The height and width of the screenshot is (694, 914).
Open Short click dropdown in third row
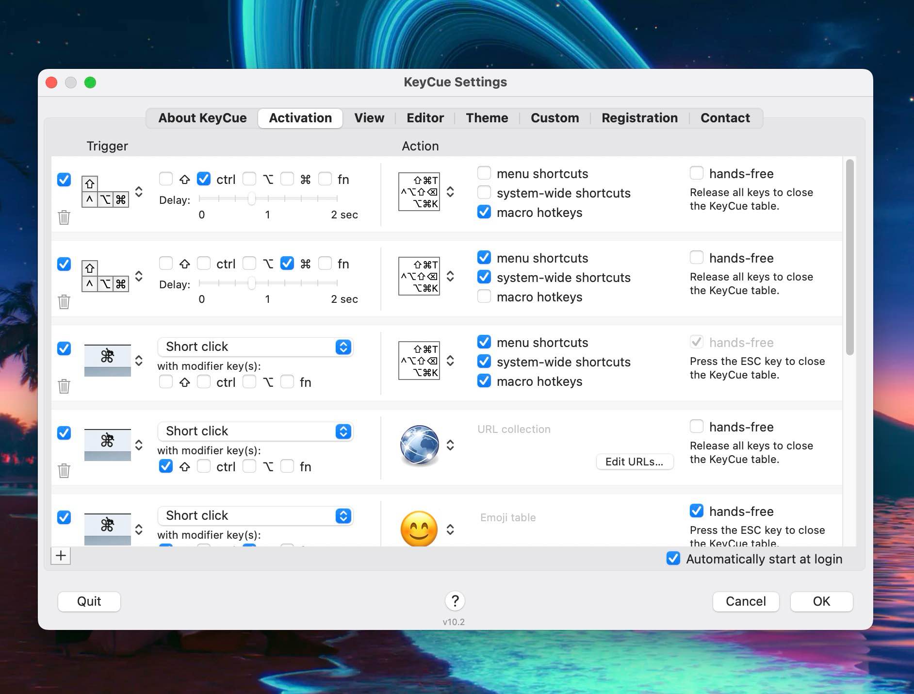[x=255, y=347]
